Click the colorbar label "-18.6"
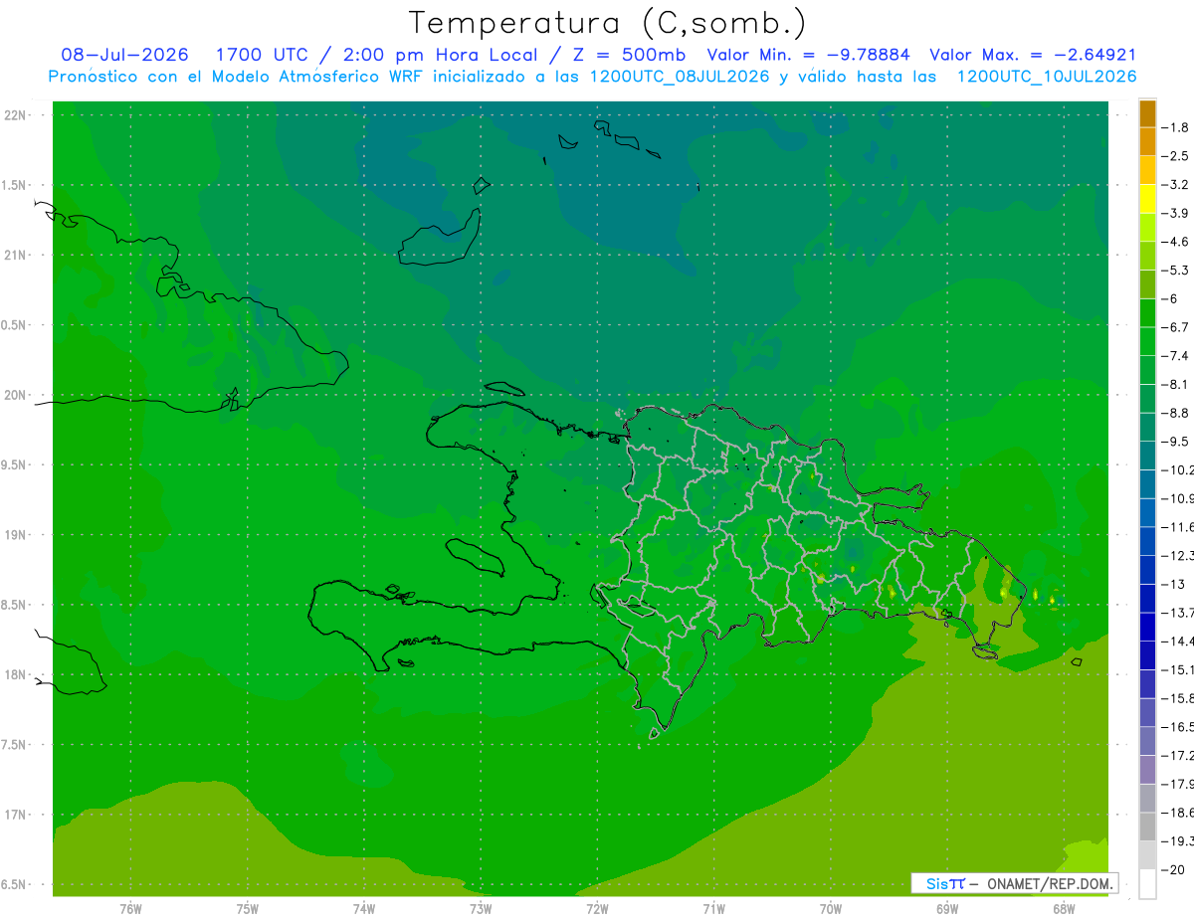This screenshot has height=922, width=1194. click(x=1178, y=813)
